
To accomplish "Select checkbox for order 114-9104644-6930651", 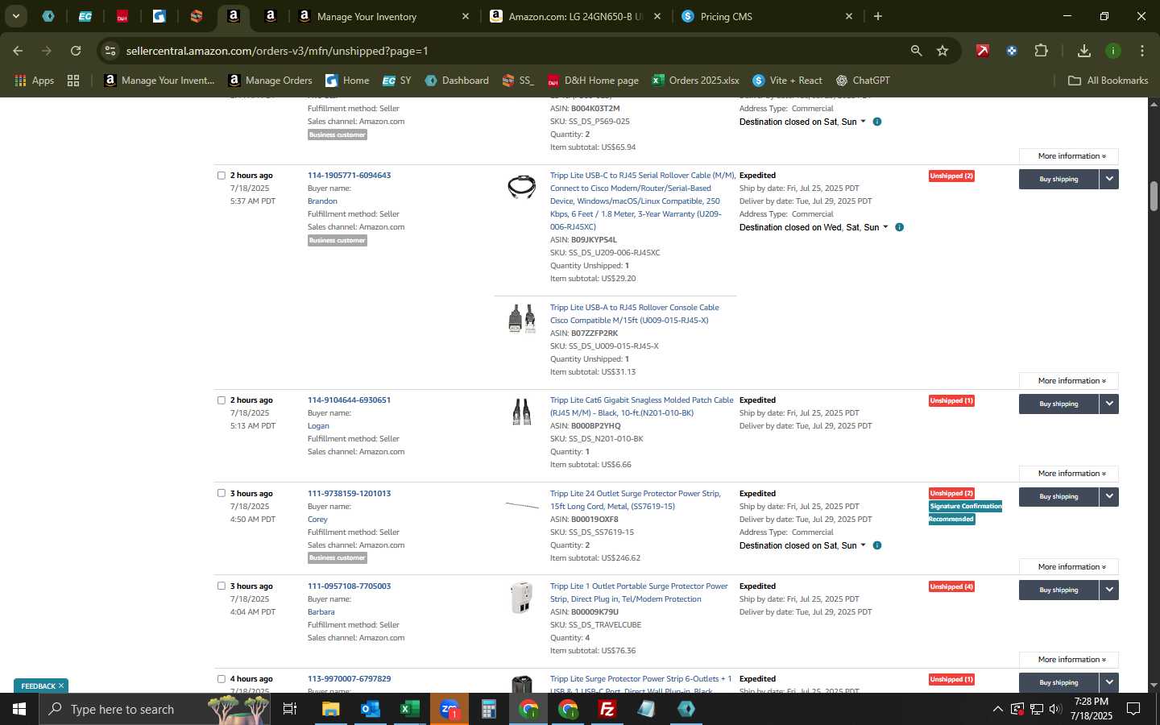I will coord(222,400).
